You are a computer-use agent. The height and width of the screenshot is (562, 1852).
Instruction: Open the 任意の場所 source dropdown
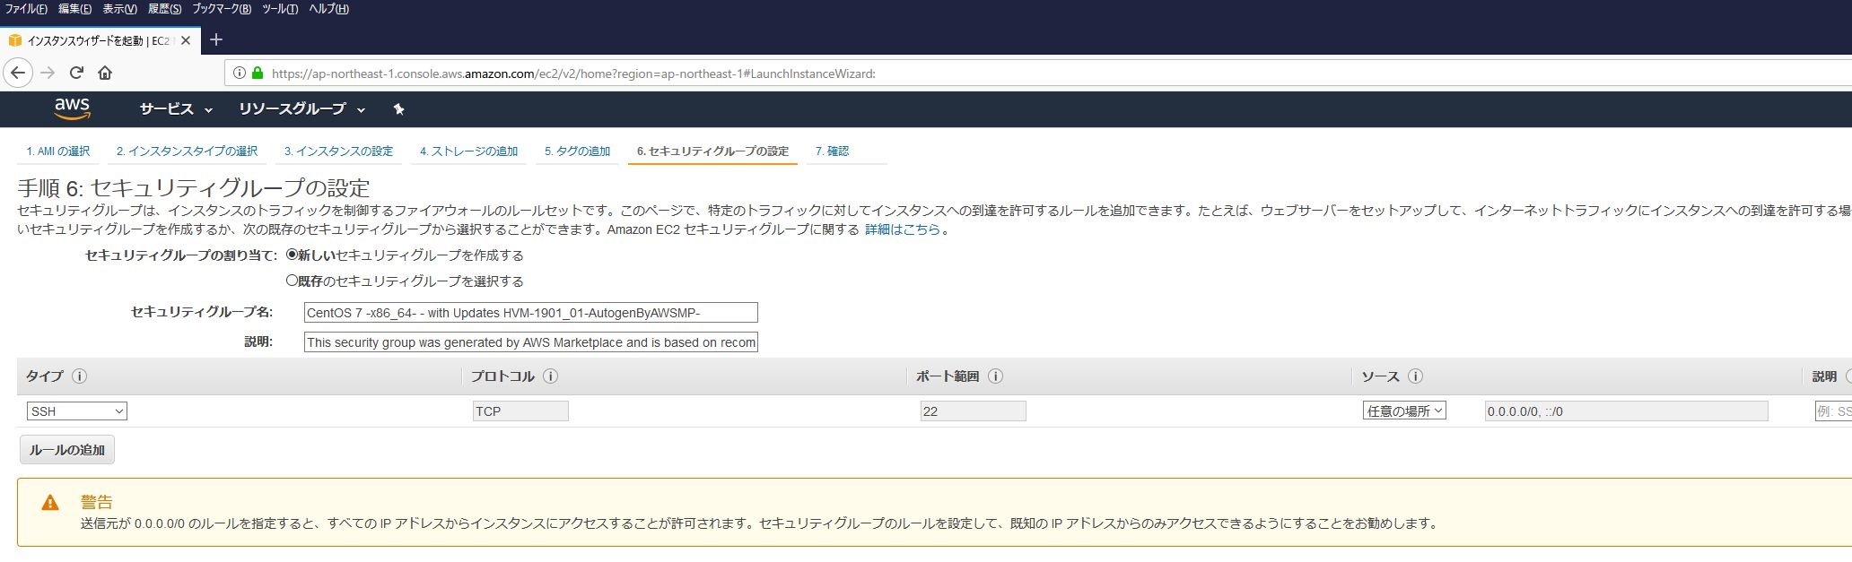1404,411
